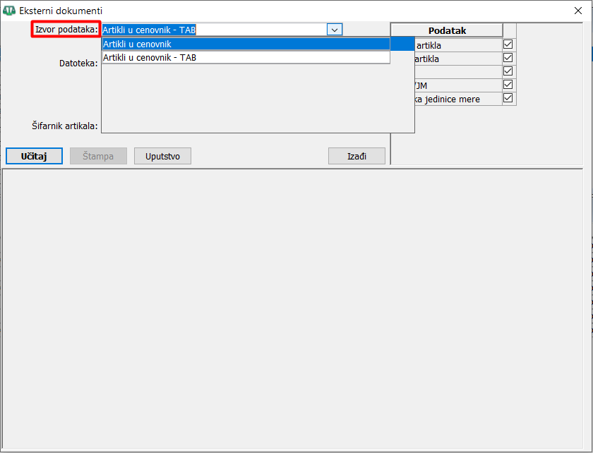
Task: Click the Podatak column header
Action: click(447, 30)
